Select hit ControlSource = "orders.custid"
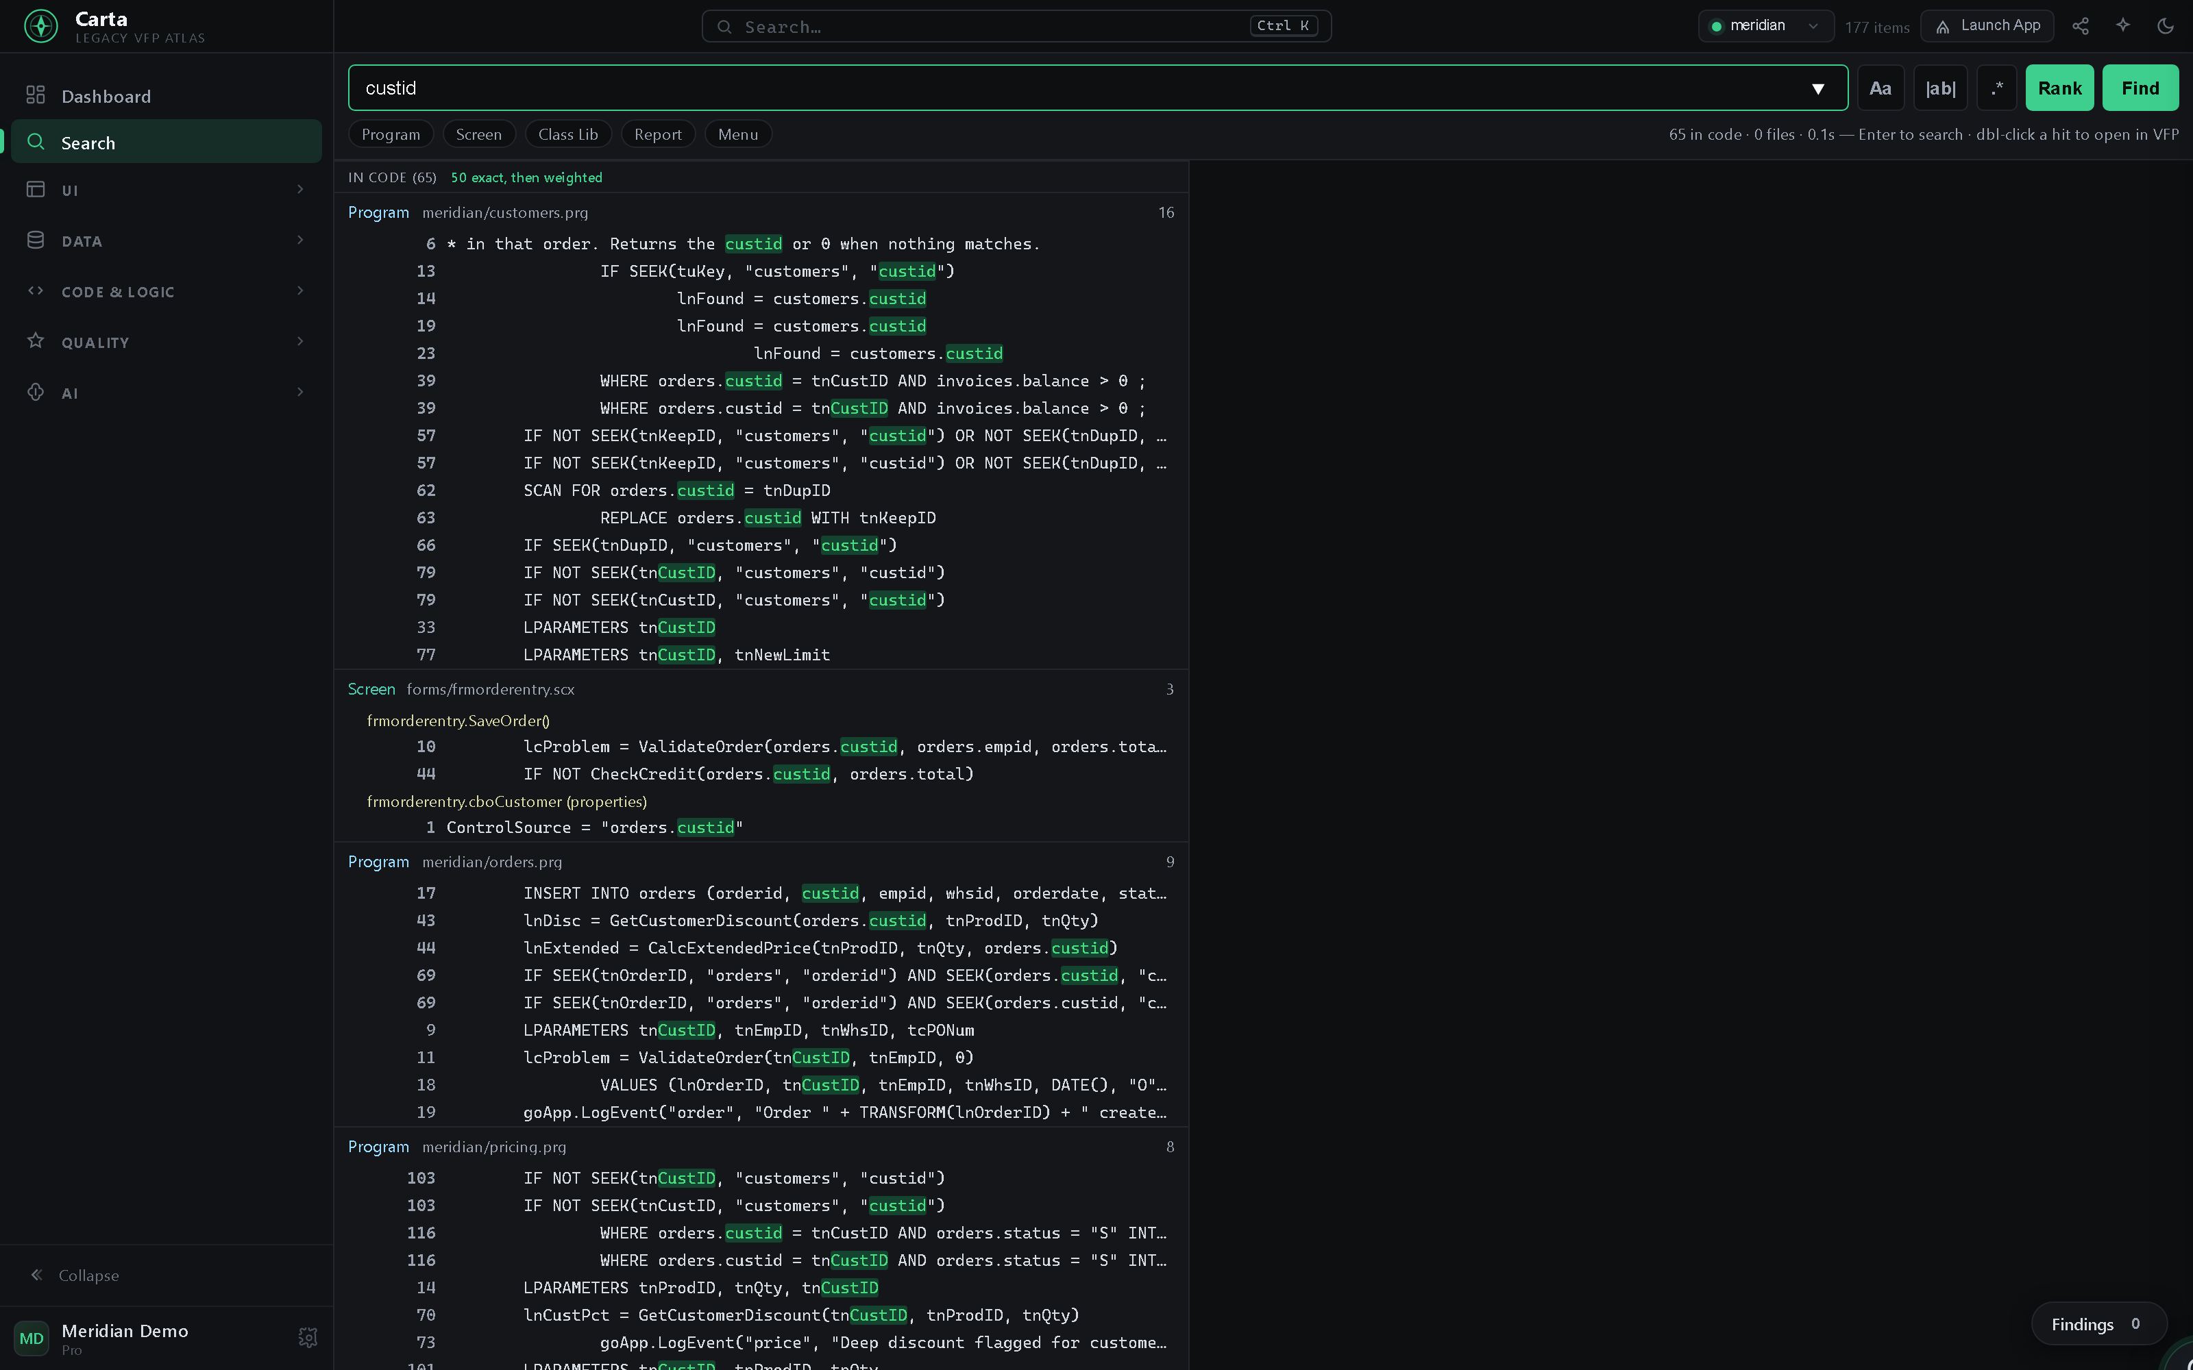Image resolution: width=2193 pixels, height=1370 pixels. [761, 827]
